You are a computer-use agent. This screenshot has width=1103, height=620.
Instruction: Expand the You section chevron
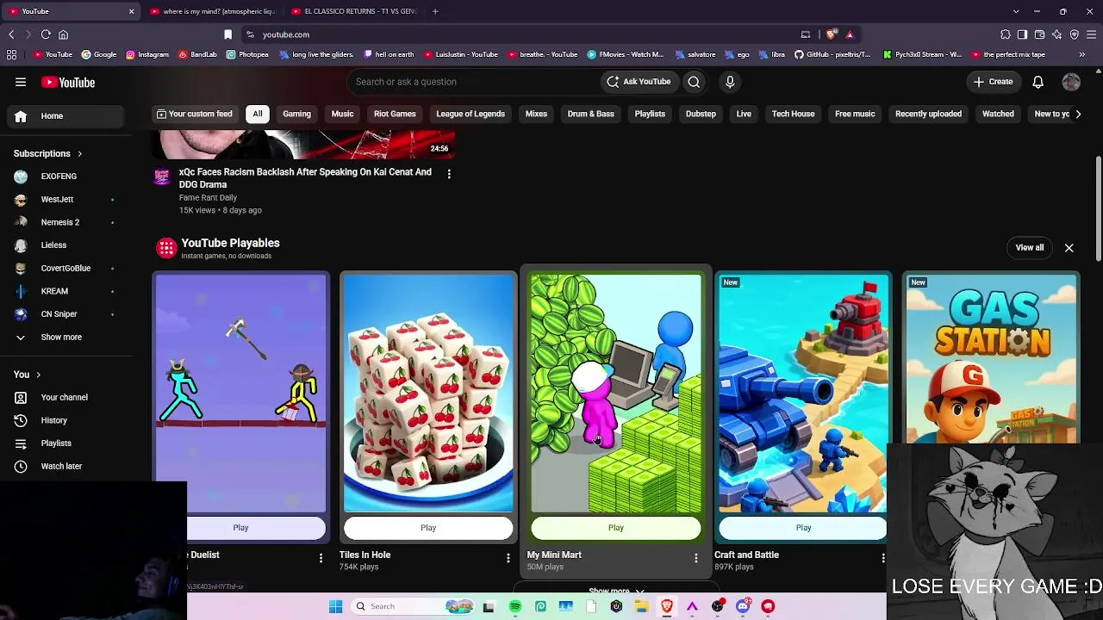pos(38,375)
